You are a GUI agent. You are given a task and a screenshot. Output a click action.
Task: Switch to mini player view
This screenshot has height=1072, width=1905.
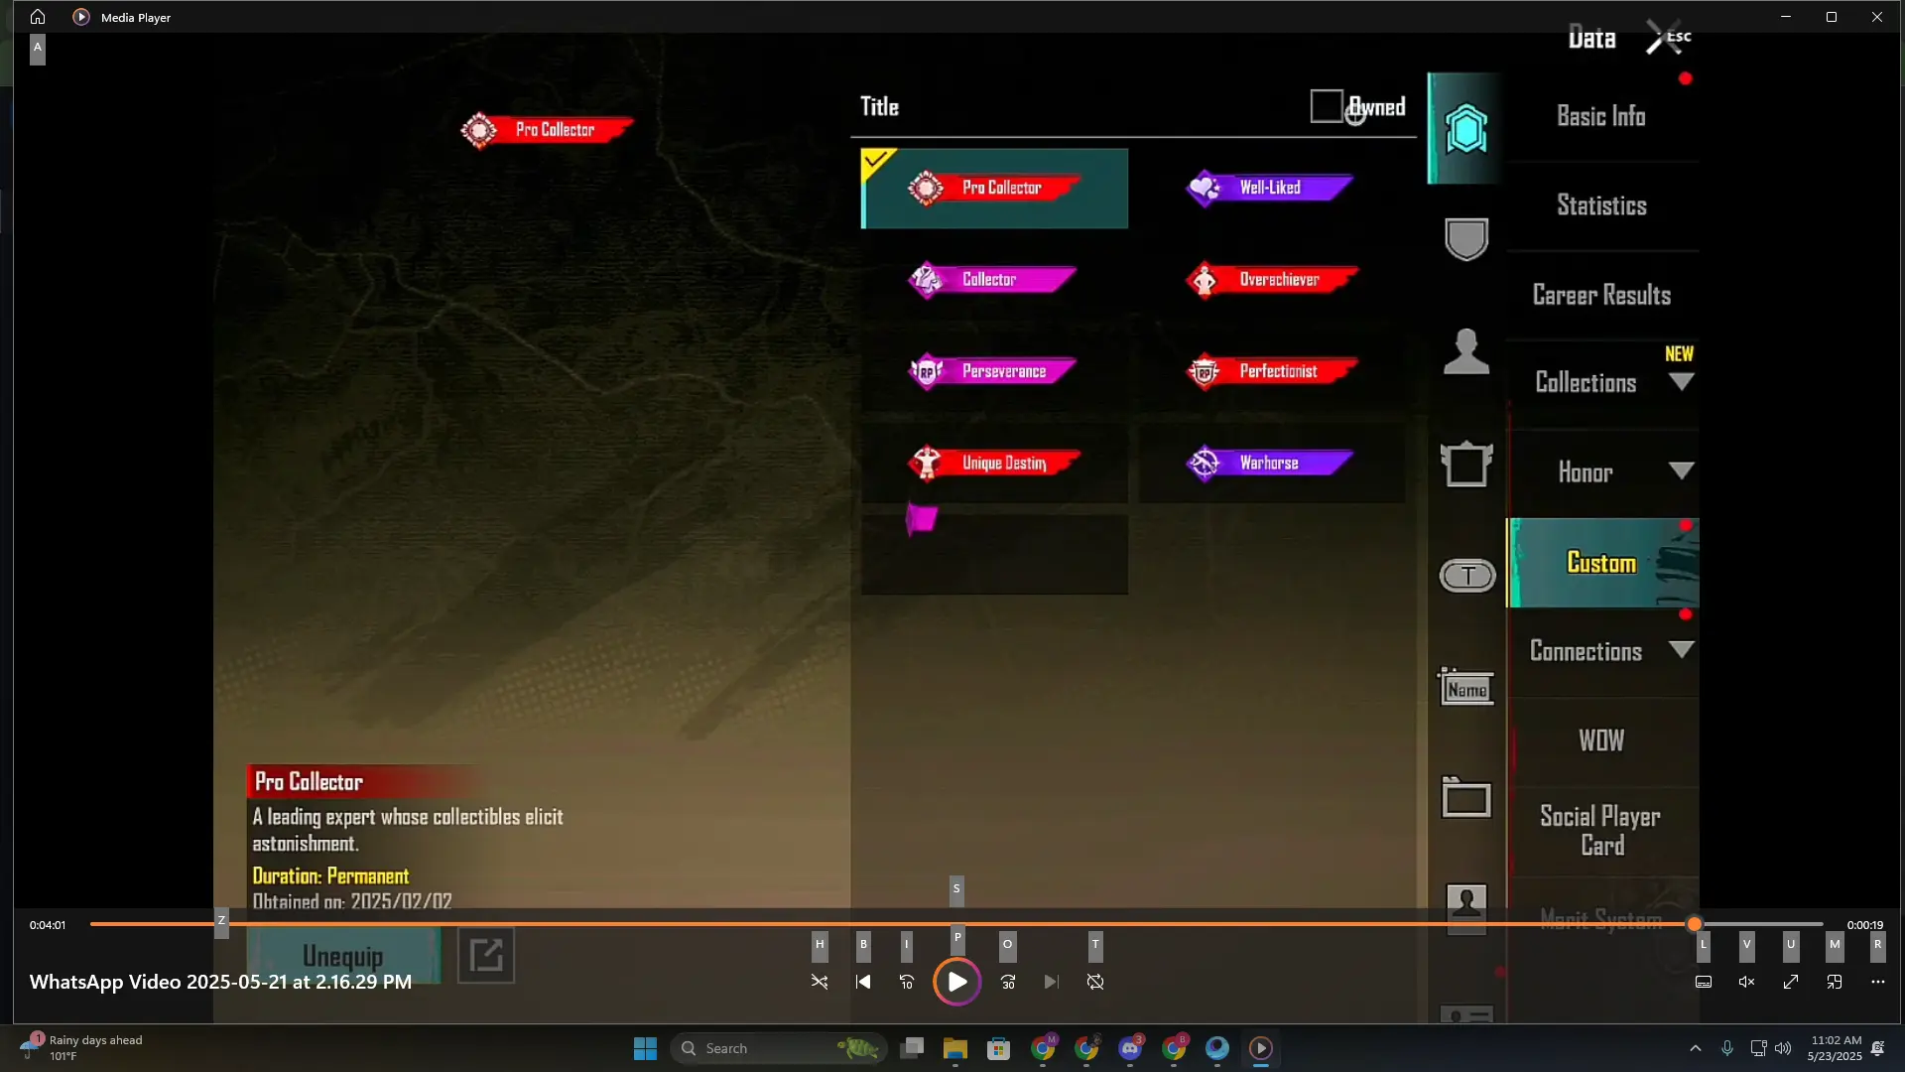point(1835,982)
